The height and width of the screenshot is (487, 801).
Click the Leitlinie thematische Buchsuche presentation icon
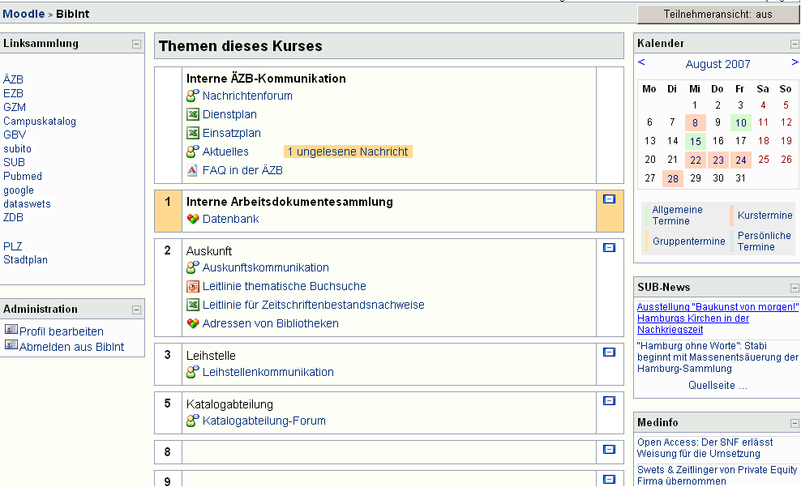point(193,286)
